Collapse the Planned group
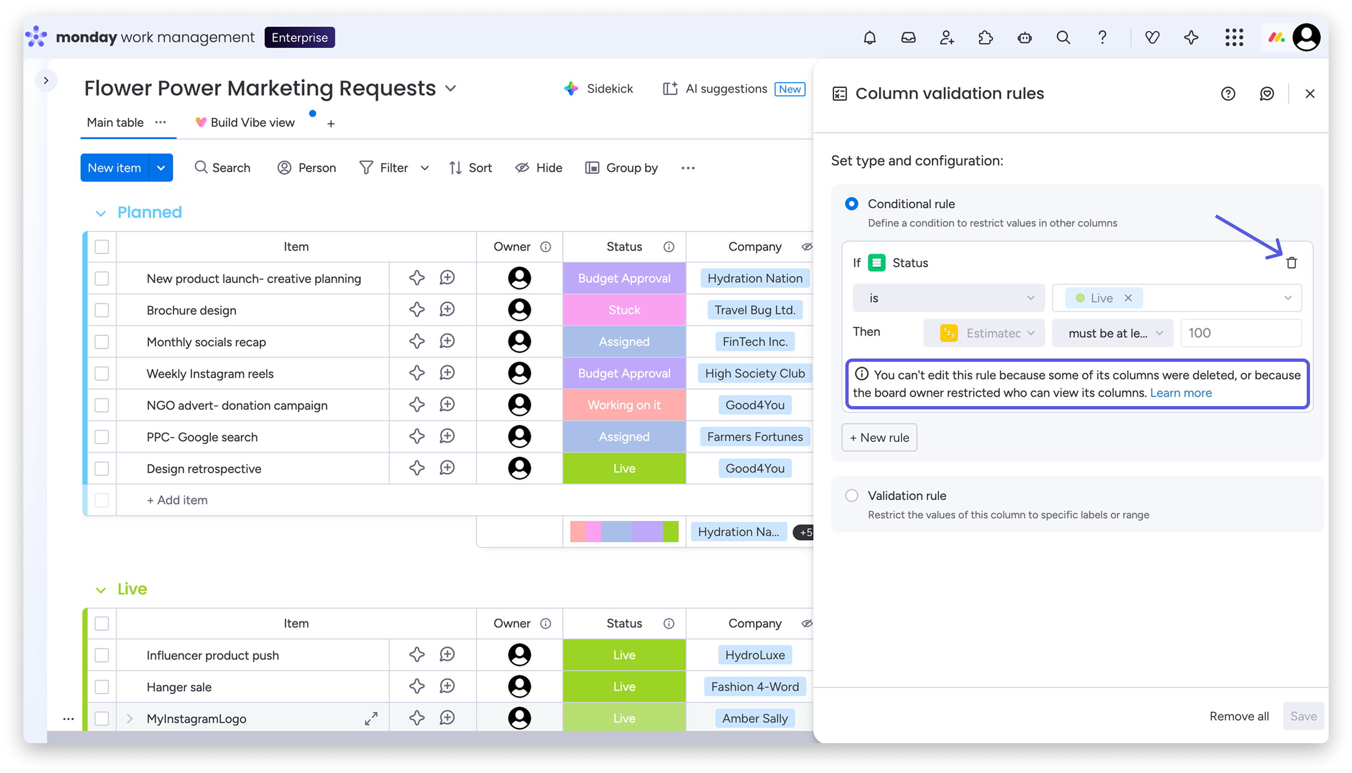This screenshot has height=773, width=1352. [100, 214]
